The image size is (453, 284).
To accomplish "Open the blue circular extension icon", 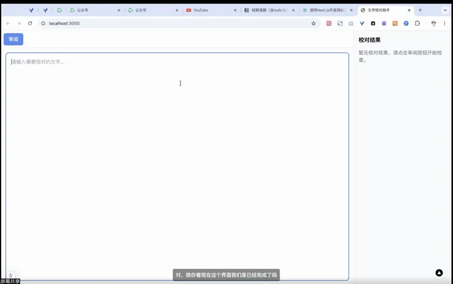I will [406, 24].
